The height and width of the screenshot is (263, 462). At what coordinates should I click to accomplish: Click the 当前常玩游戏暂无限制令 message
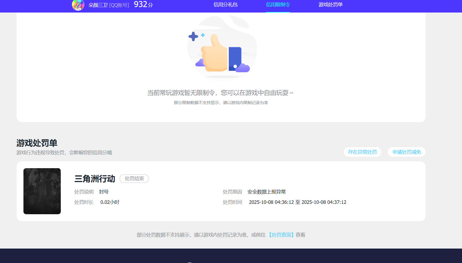(220, 93)
